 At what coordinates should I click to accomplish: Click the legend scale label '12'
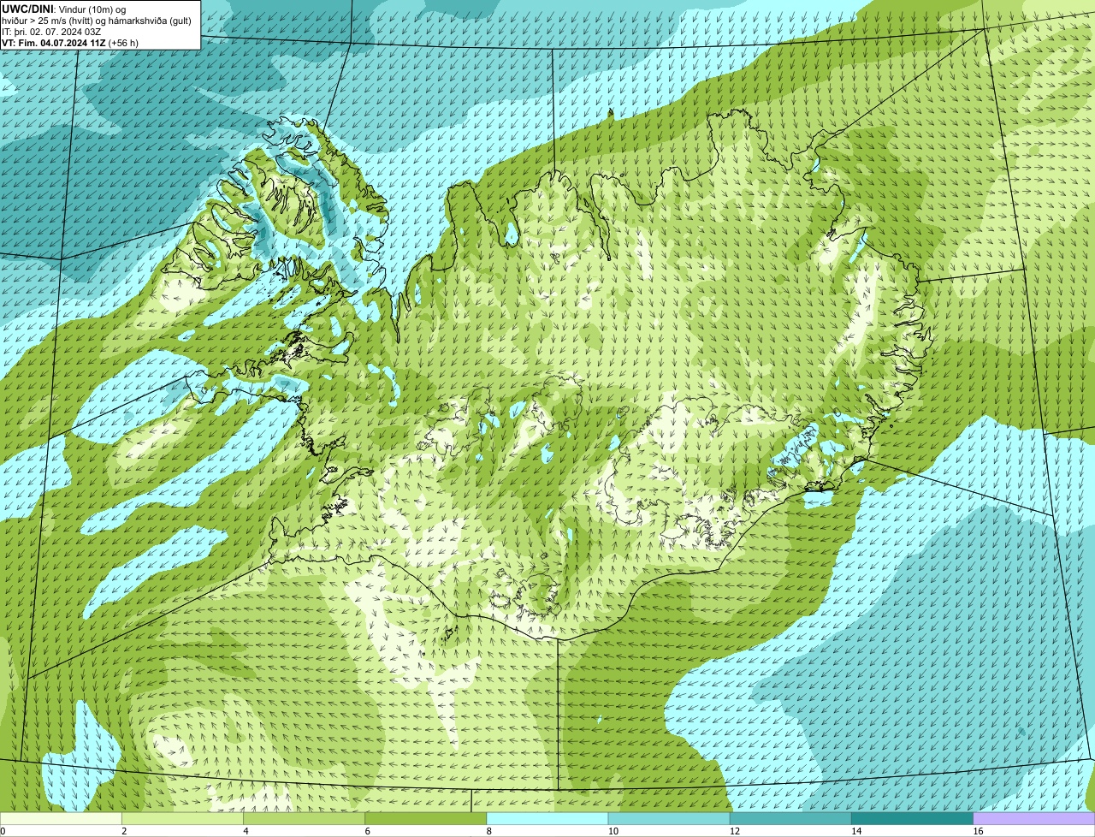point(735,831)
